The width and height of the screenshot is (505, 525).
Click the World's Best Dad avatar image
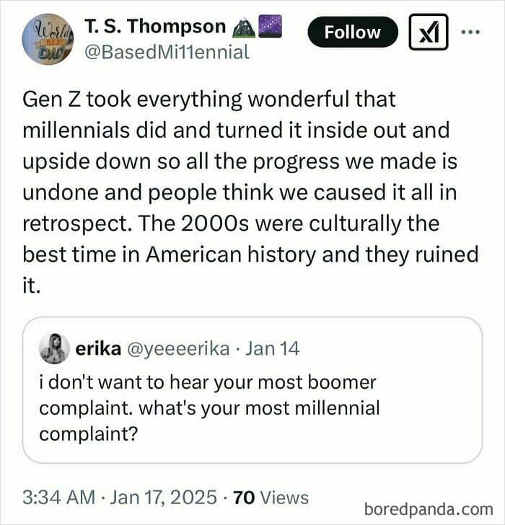48,39
